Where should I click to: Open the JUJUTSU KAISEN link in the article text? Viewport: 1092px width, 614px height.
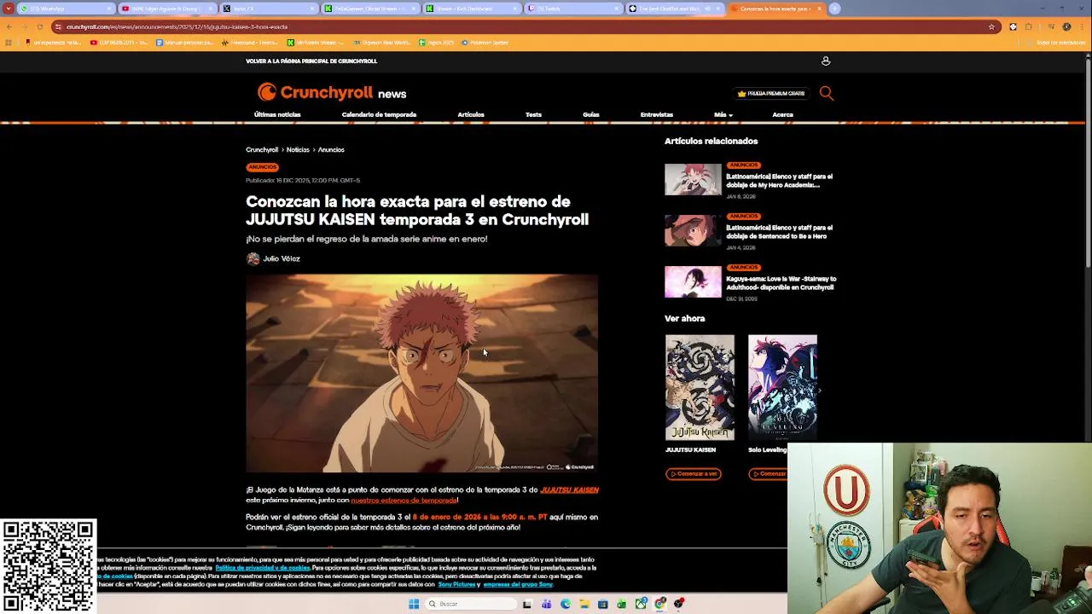[x=569, y=490]
